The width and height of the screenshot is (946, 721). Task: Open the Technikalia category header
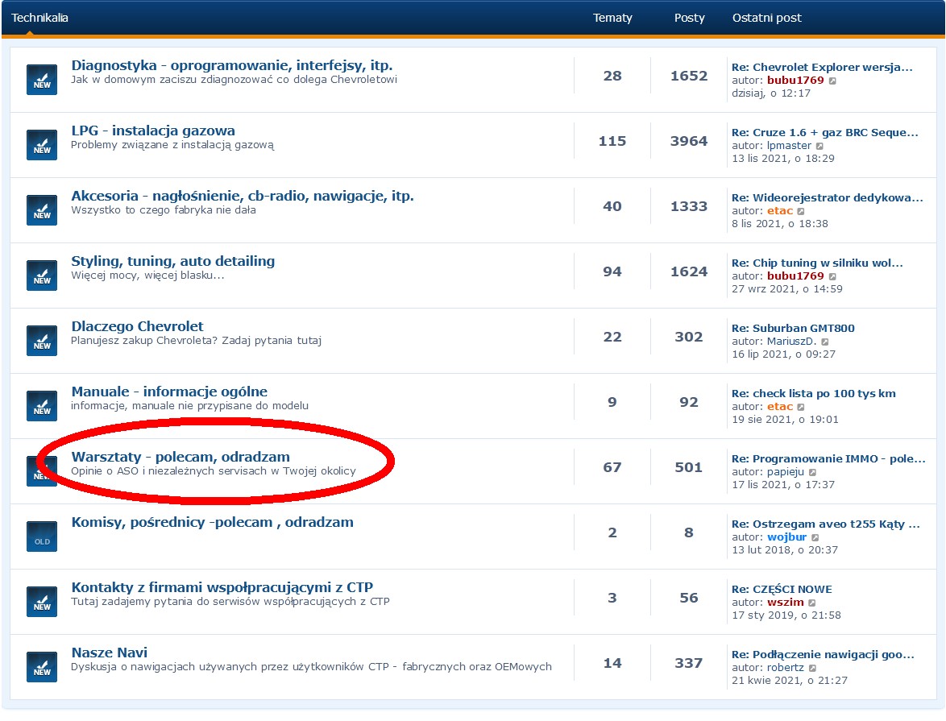click(39, 18)
